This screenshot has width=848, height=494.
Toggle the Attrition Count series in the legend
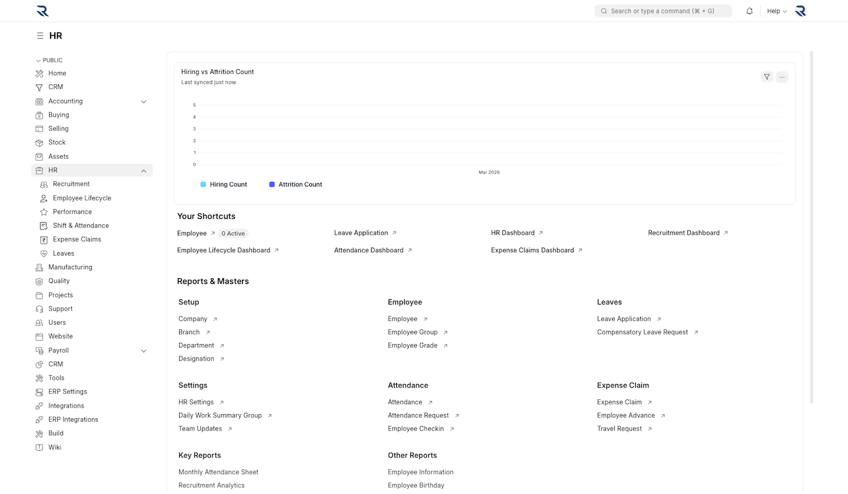point(296,184)
